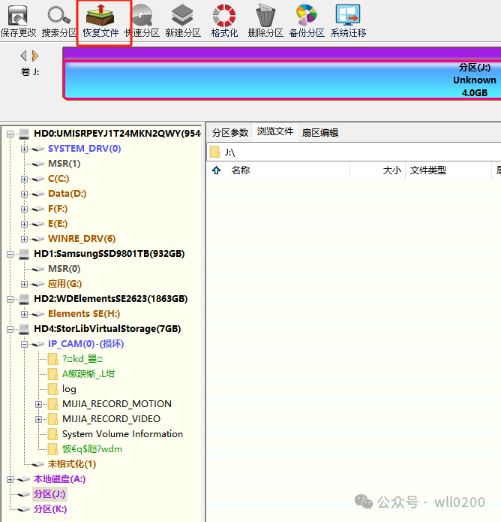Click the 删除分区 delete partition icon
Screen dimensions: 501x522
(x=265, y=20)
